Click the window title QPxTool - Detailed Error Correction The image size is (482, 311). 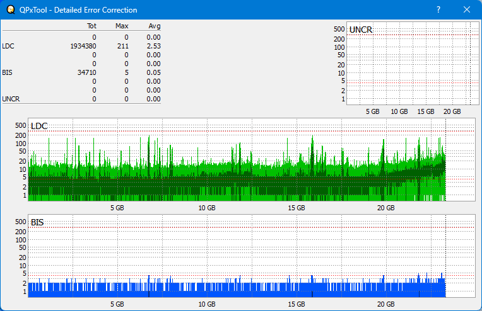(x=78, y=10)
